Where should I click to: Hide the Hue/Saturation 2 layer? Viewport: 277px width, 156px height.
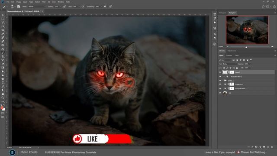[220, 77]
